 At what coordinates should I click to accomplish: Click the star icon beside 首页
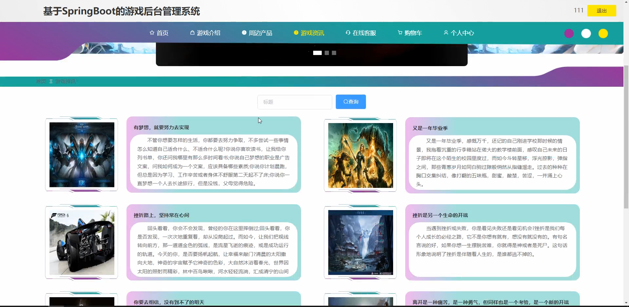[152, 33]
